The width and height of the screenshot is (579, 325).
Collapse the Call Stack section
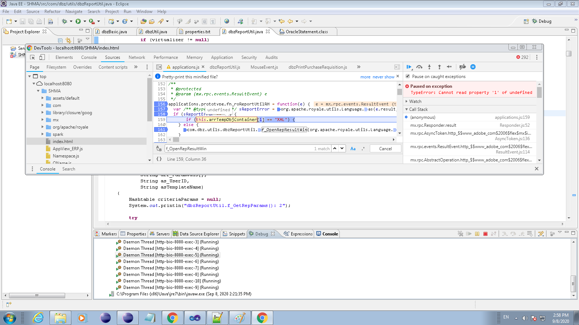[418, 109]
